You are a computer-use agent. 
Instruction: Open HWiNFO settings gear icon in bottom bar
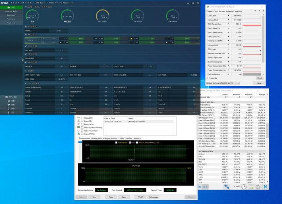(258, 187)
